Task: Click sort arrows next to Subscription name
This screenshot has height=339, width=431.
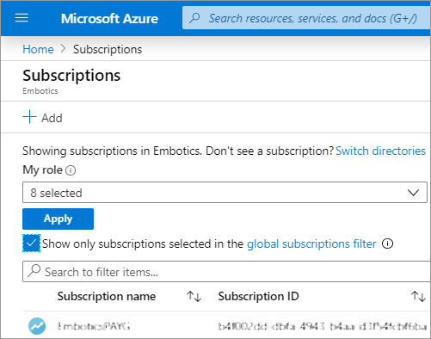Action: [x=194, y=296]
